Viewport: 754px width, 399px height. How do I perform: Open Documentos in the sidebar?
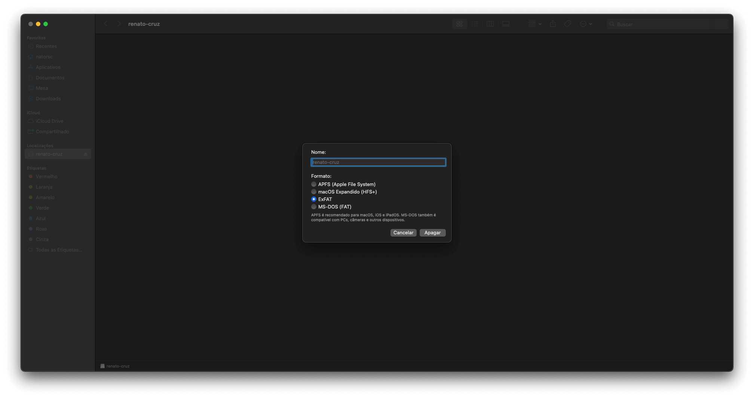58,78
